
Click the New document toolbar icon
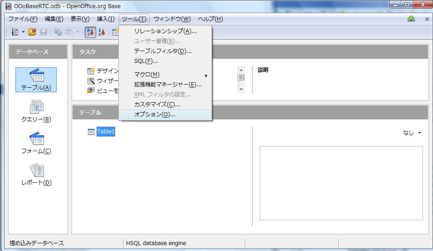click(x=15, y=32)
